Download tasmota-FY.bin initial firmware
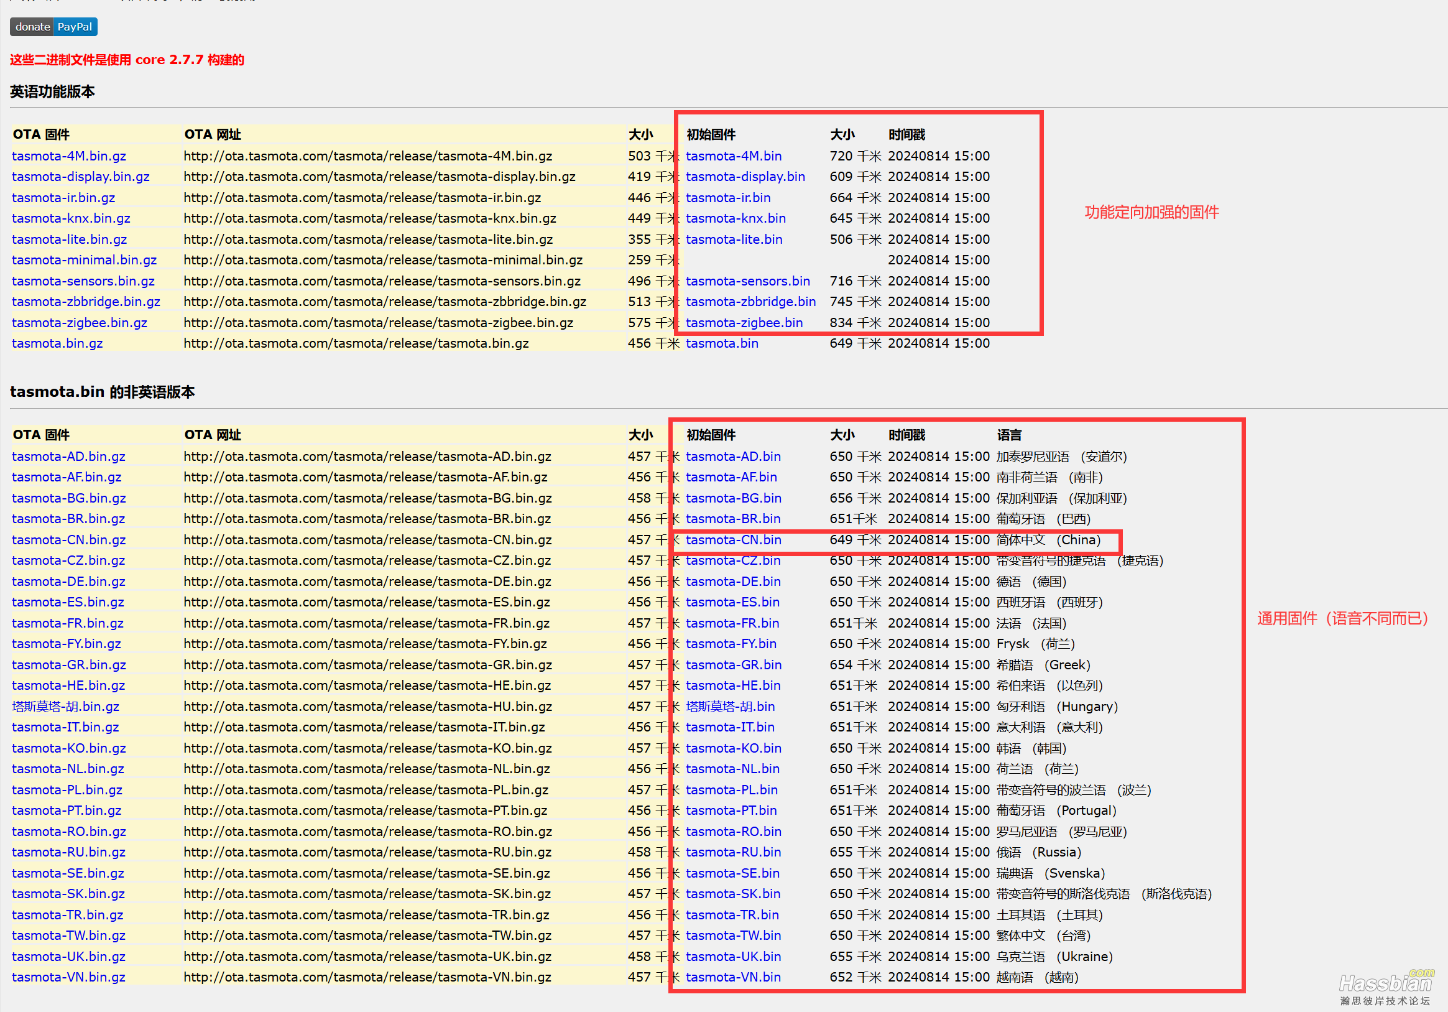 (x=731, y=644)
